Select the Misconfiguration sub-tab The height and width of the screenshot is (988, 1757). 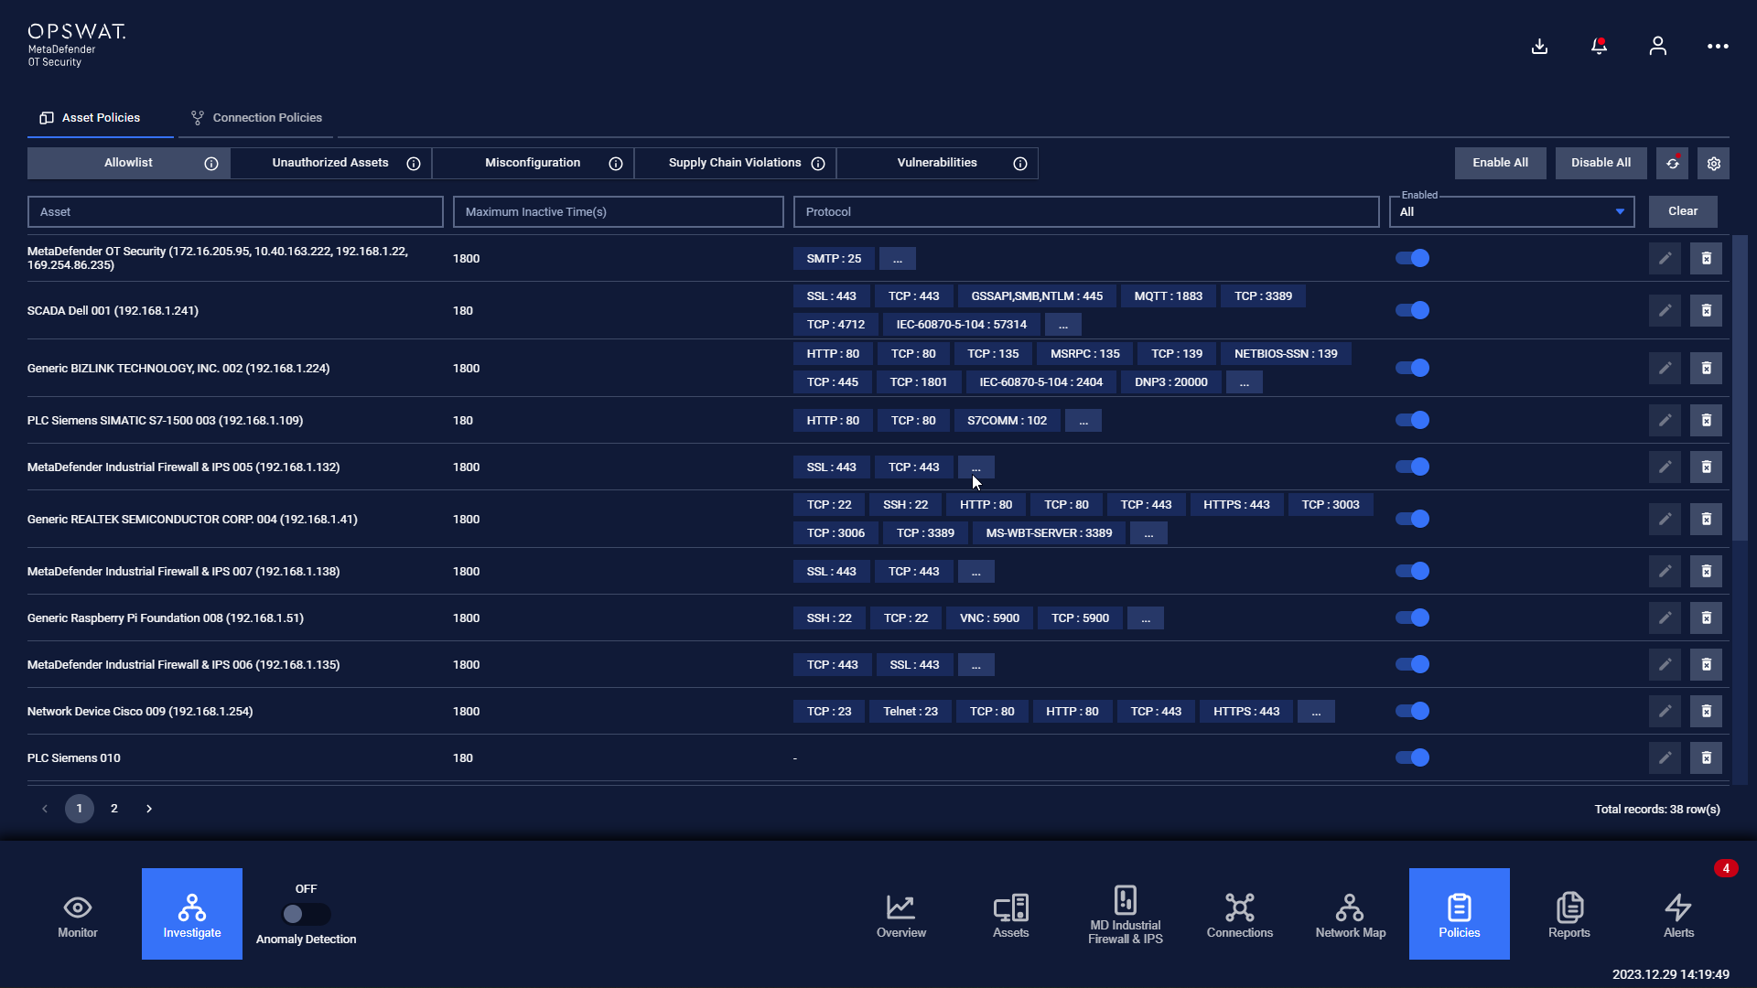tap(533, 163)
